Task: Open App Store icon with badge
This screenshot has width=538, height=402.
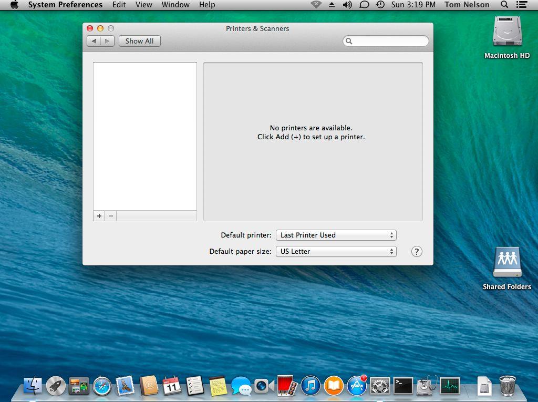Action: [357, 386]
